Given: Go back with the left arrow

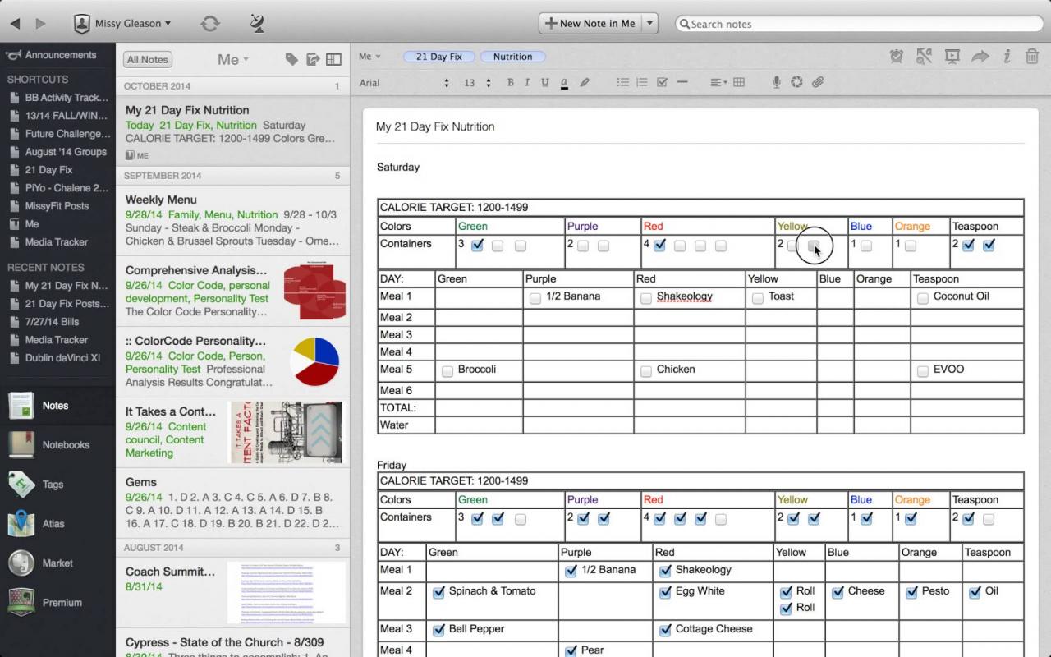Looking at the screenshot, I should coord(15,24).
